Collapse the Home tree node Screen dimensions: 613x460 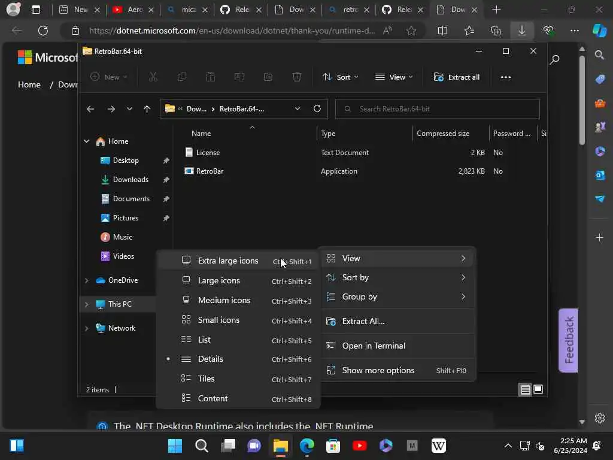tap(86, 141)
